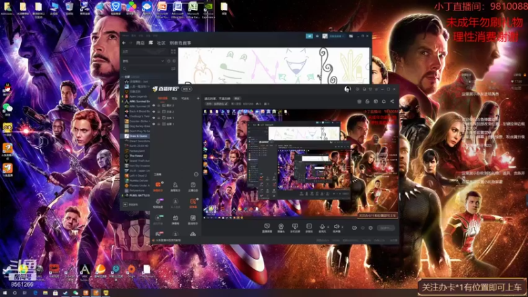Screen dimensions: 528x297
Task: Toggle the lock on the 图片 2 source
Action: [159, 106]
